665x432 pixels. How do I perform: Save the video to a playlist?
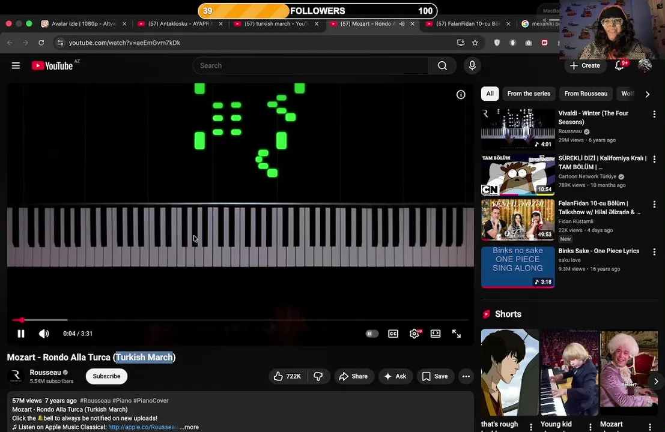click(435, 376)
